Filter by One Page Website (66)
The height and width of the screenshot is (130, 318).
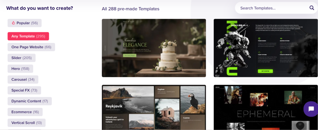point(31,47)
